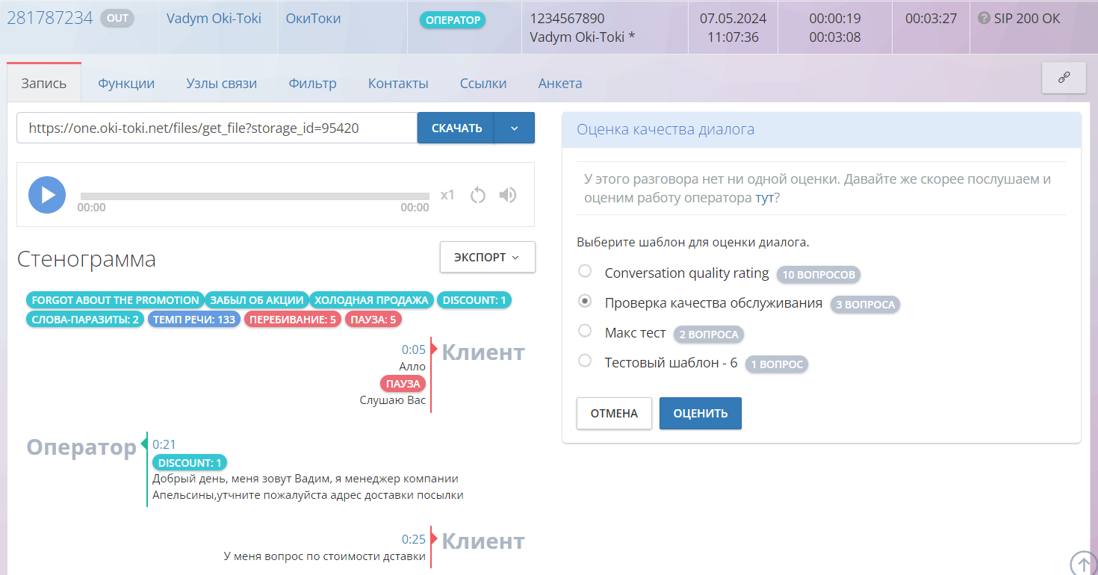
Task: Click the ОПЕРАТОР badge in header
Action: [453, 20]
